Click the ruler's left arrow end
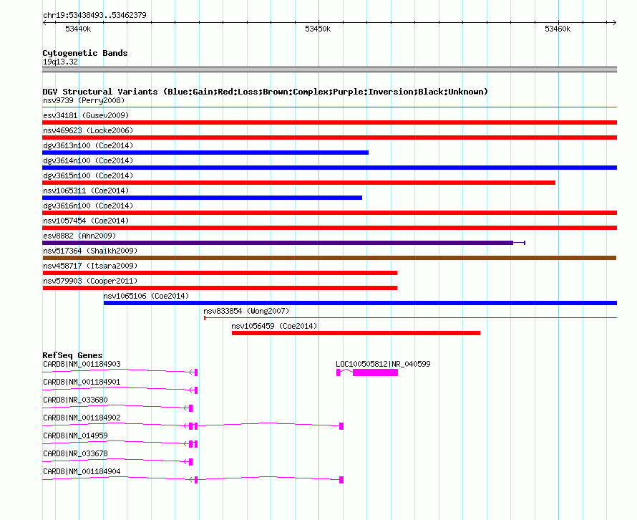 point(44,23)
